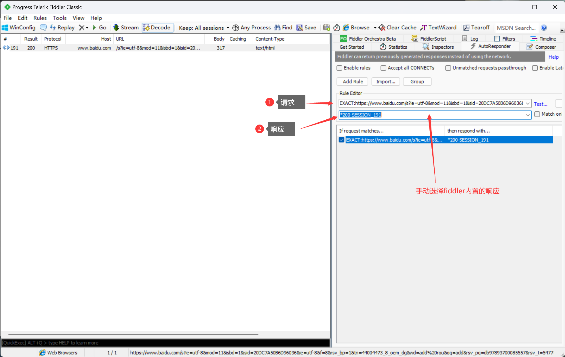Click the timer clock toolbar icon
Screen dimensions: 565x357
coord(336,28)
